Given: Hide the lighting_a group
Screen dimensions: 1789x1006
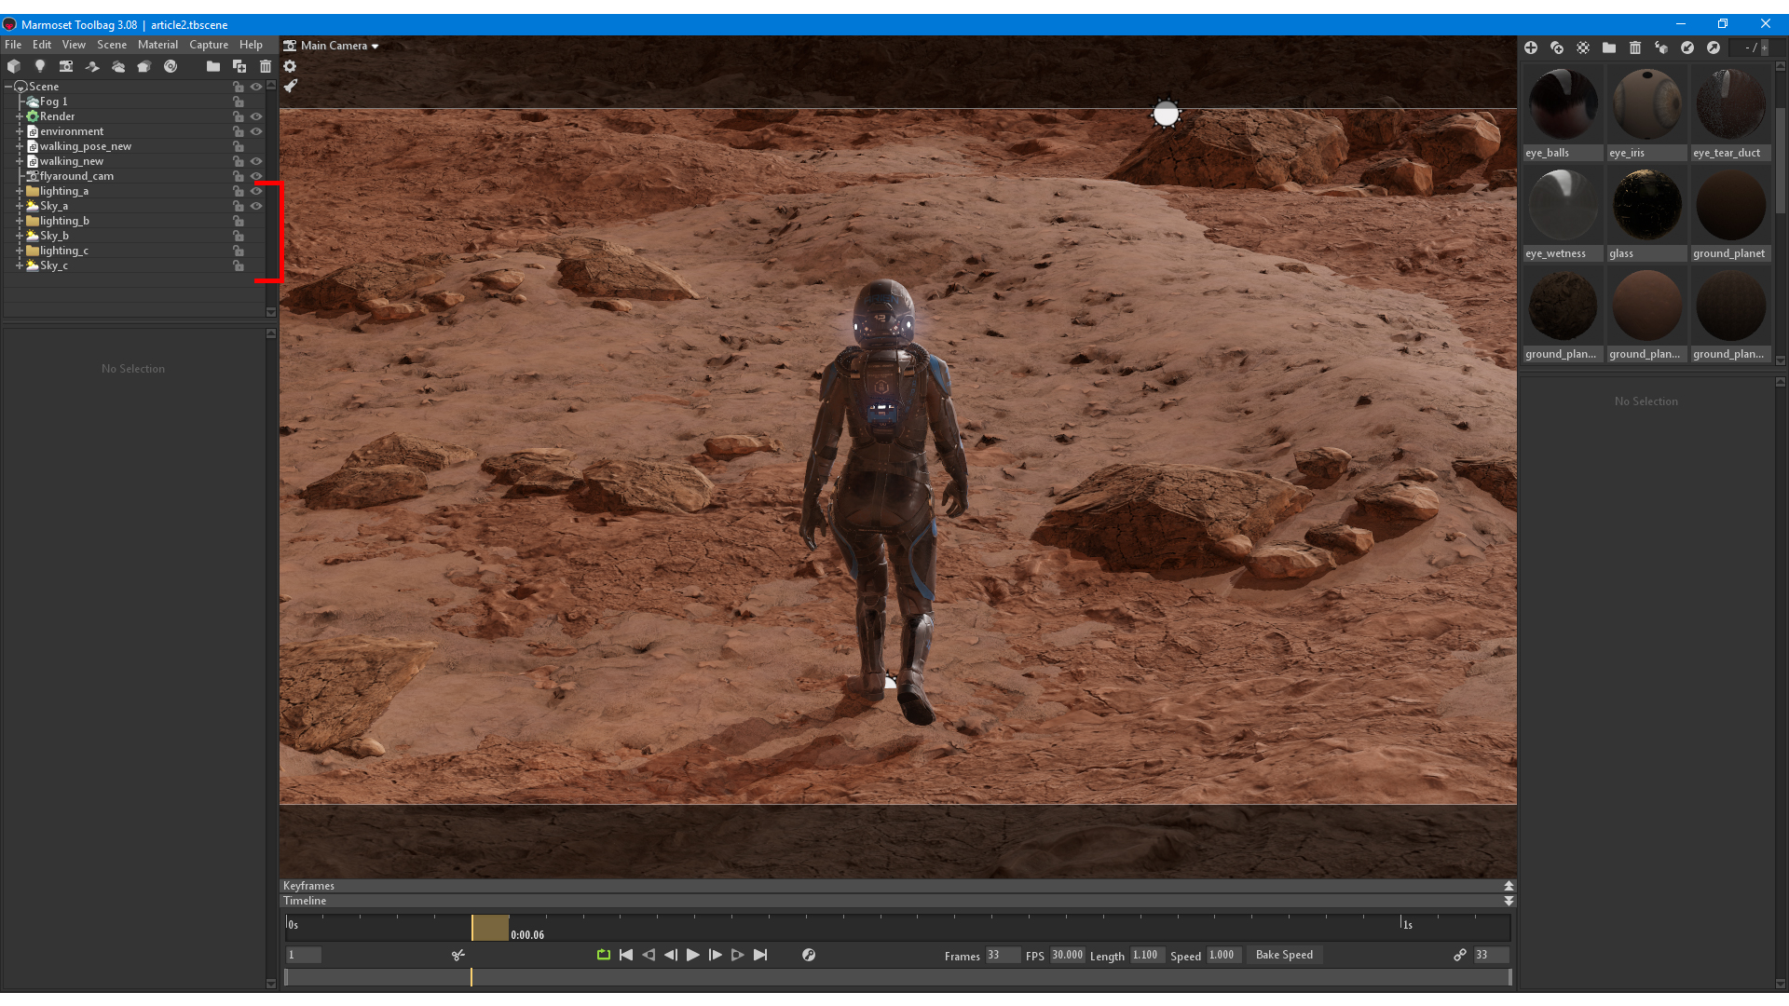Looking at the screenshot, I should point(256,191).
